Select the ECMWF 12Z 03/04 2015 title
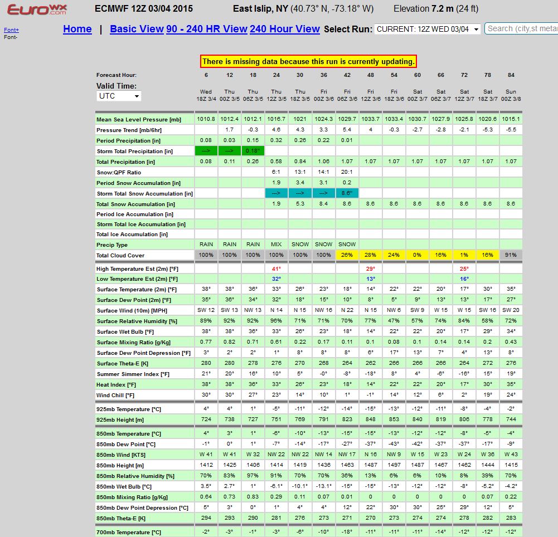The width and height of the screenshot is (558, 537). (x=144, y=9)
